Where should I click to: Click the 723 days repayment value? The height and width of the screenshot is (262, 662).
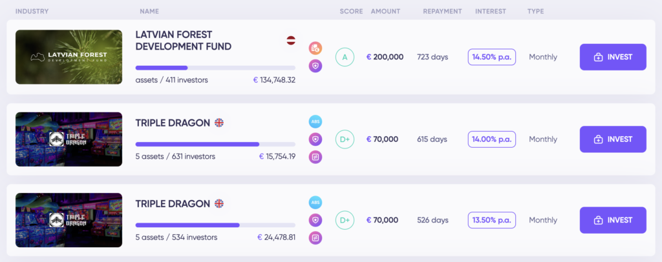pos(432,57)
